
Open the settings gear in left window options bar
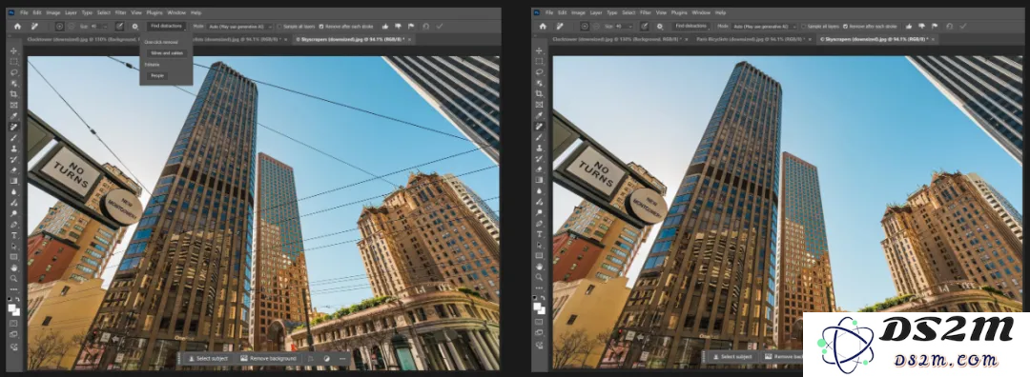pos(134,27)
